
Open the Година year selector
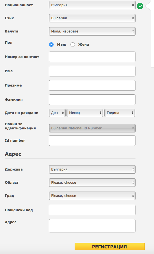(x=120, y=113)
